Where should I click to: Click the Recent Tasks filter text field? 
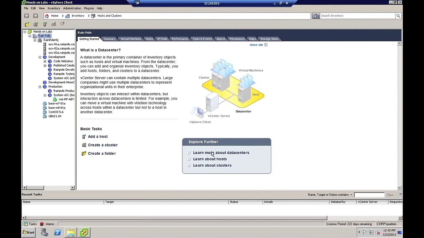[369, 195]
